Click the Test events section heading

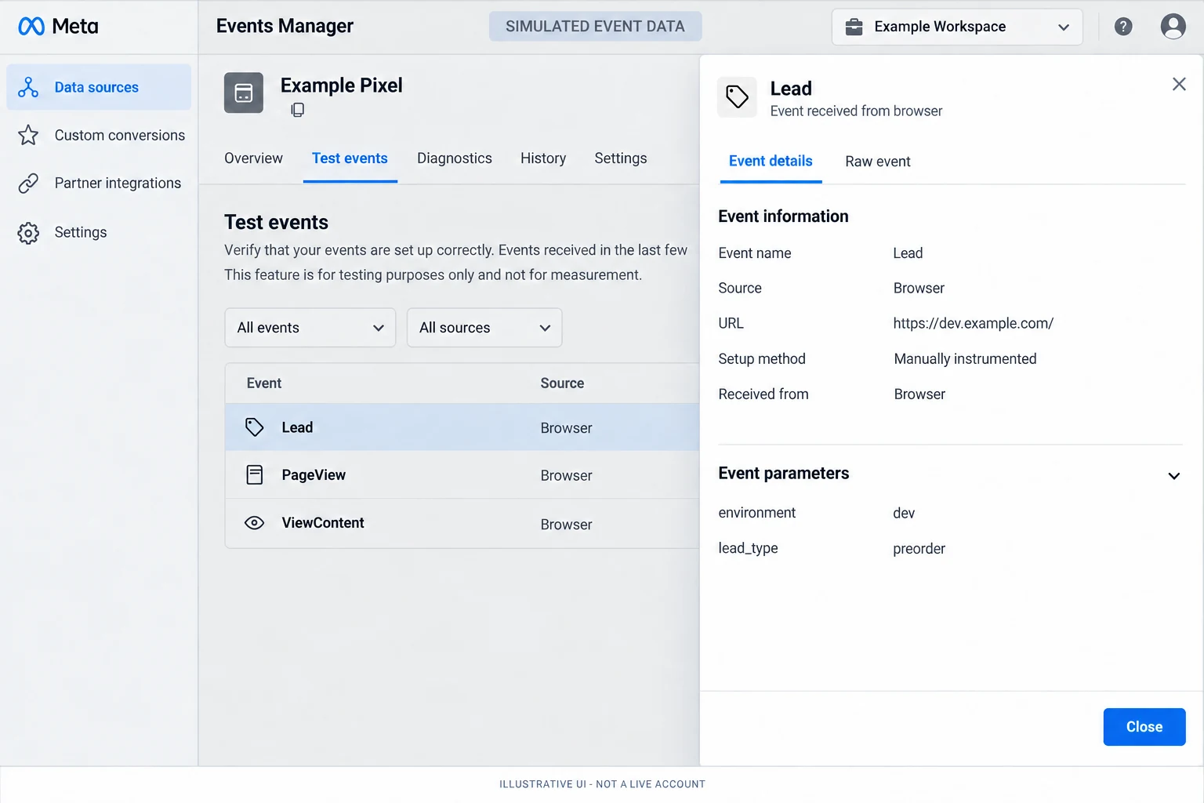tap(276, 223)
